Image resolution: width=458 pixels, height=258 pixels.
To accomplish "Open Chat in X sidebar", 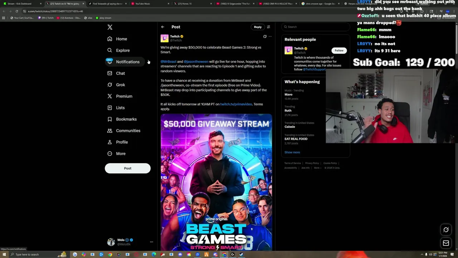I will tap(116, 73).
